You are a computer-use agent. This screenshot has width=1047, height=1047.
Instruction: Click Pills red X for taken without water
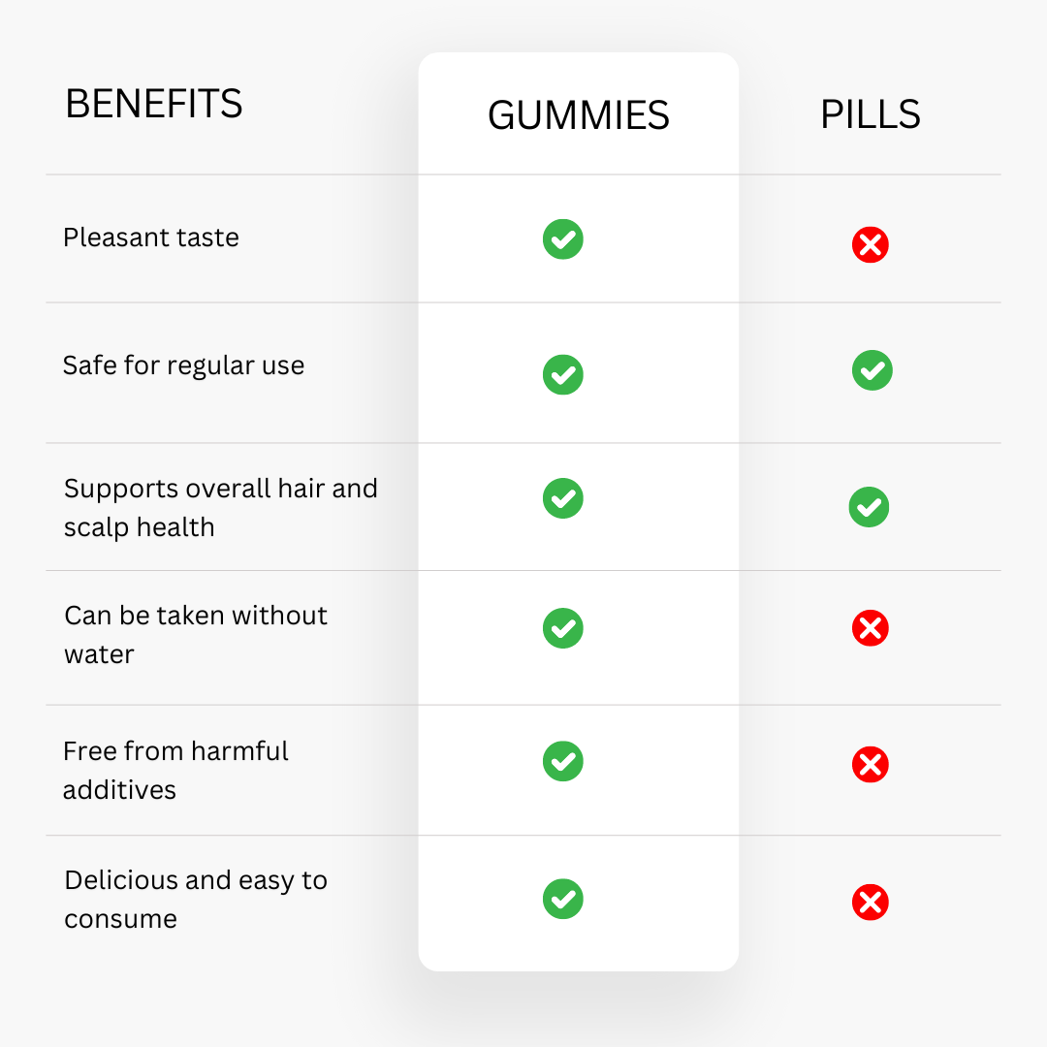pos(870,627)
